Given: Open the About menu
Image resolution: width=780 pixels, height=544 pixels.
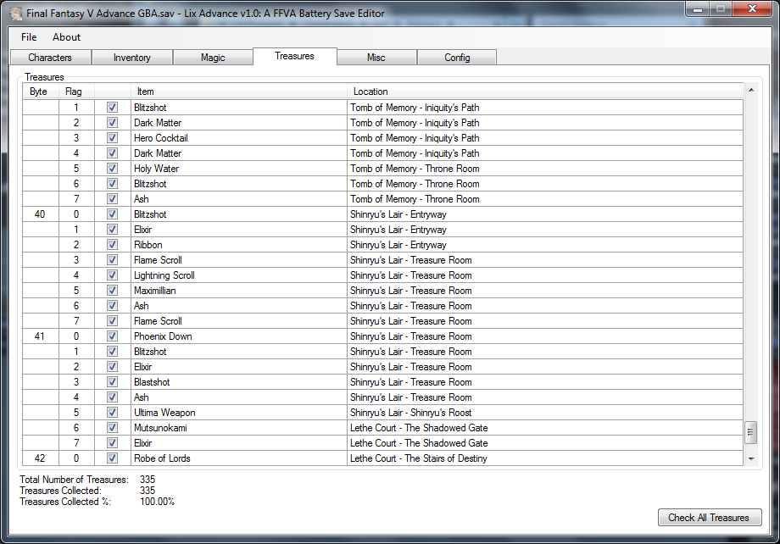Looking at the screenshot, I should click(66, 37).
